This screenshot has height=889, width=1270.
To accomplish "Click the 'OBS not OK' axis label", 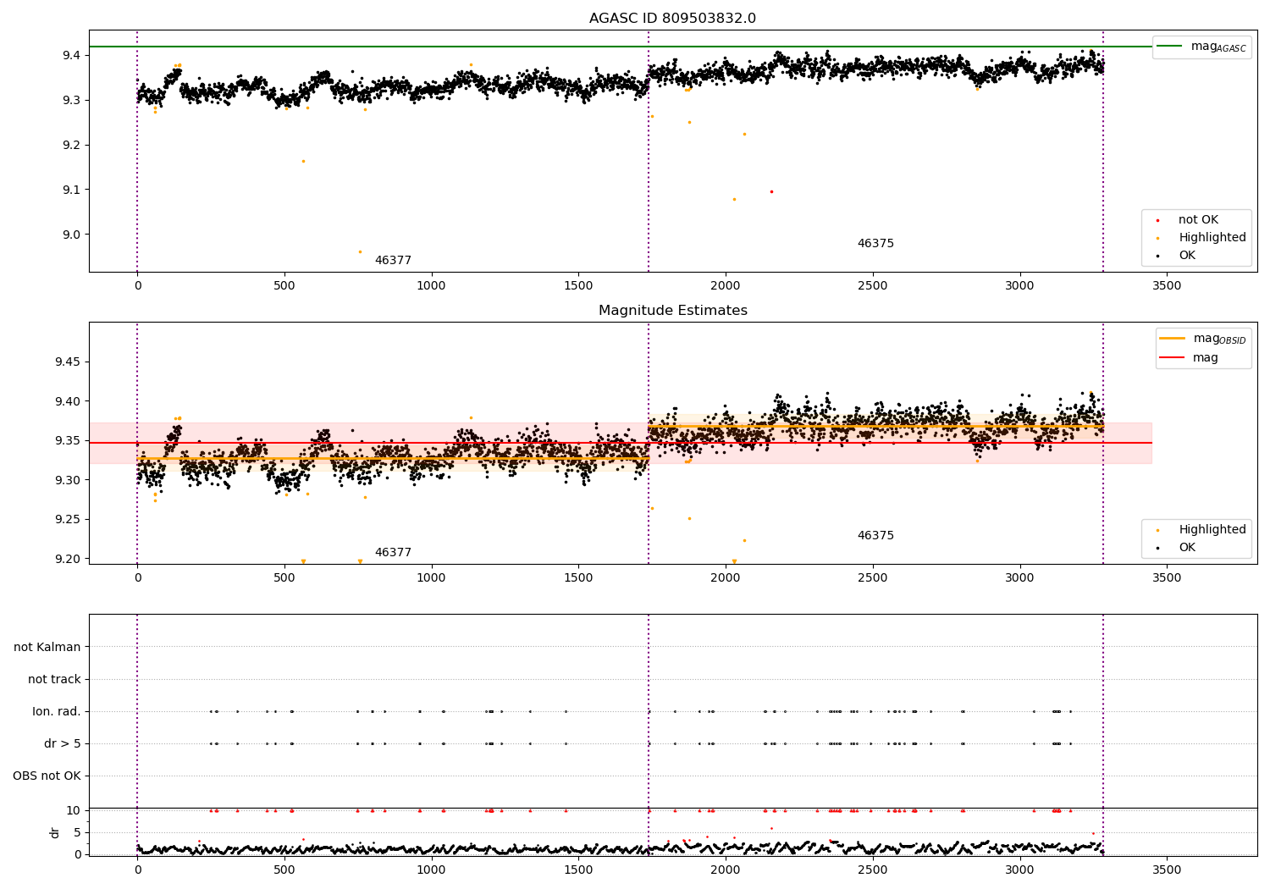I will coord(47,776).
